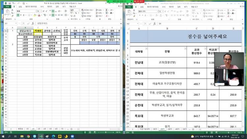
Task: Open Google Chrome from the Windows taskbar
Action: [x=28, y=136]
